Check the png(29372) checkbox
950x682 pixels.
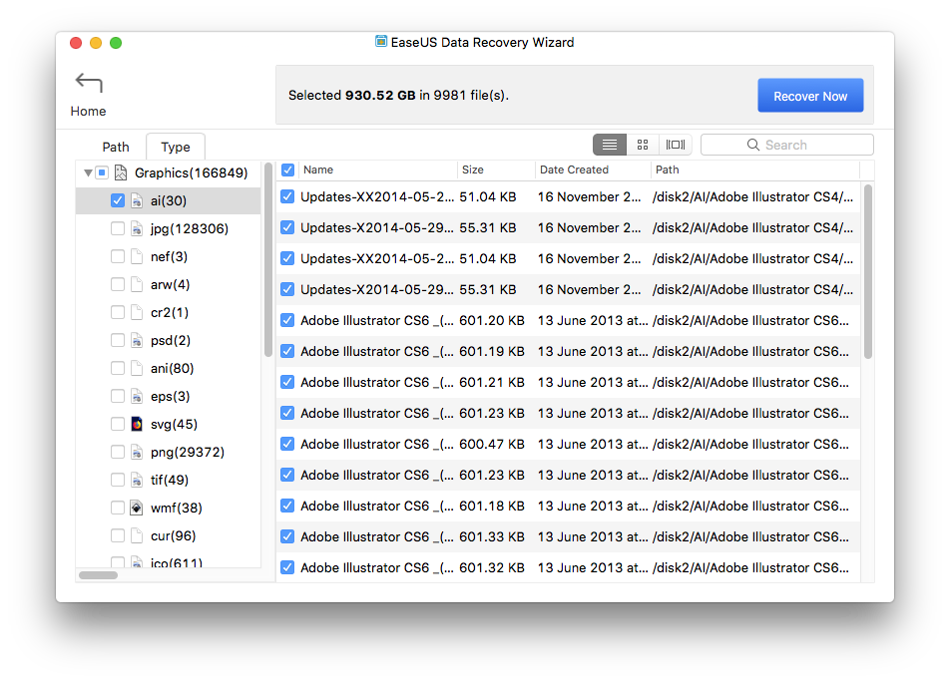[x=118, y=452]
